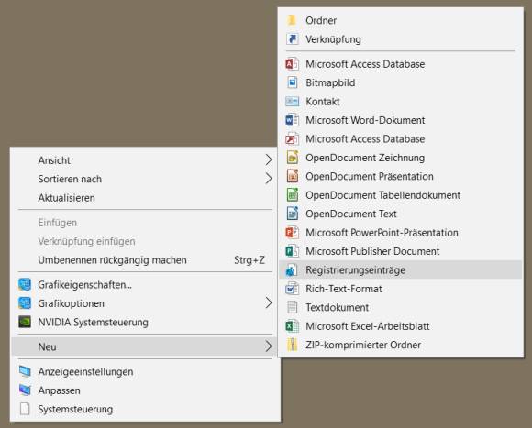Screen dimensions: 532x428
Task: Click the PowerPoint-Präsentation icon
Action: tap(292, 233)
